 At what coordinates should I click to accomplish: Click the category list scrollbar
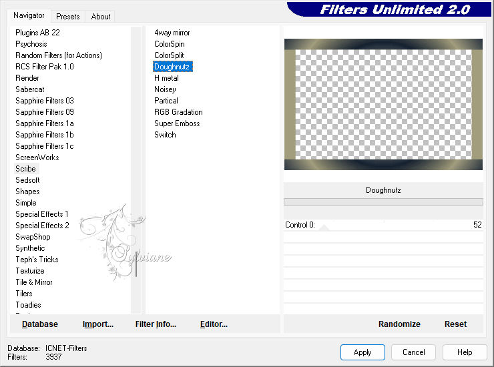tap(136, 170)
